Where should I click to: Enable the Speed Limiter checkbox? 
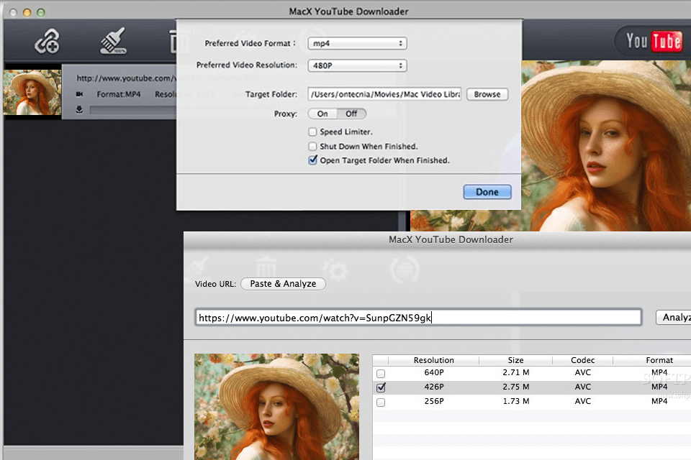[x=312, y=132]
